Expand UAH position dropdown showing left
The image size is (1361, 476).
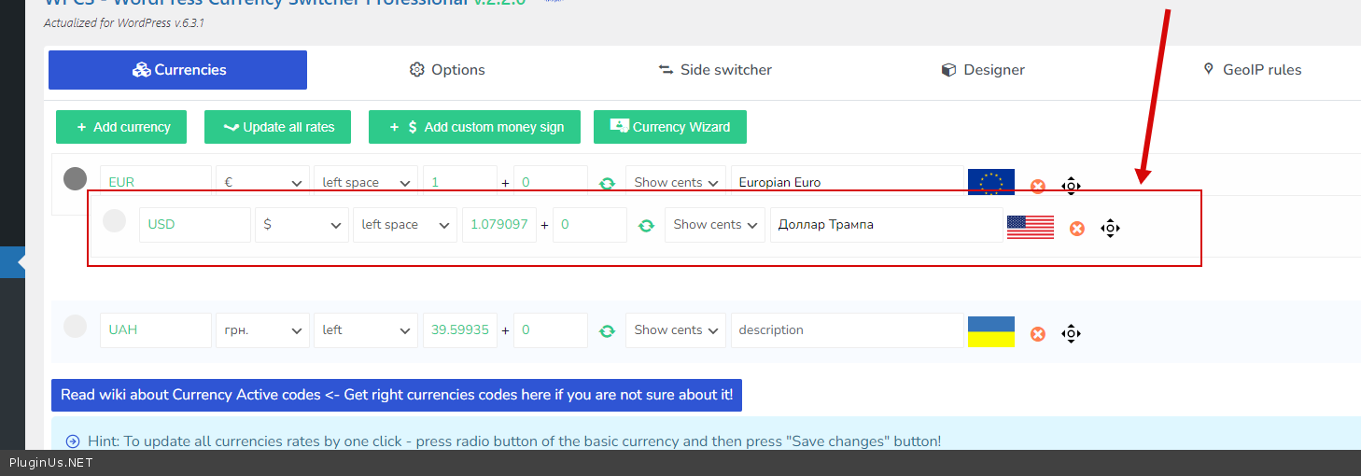pos(365,330)
